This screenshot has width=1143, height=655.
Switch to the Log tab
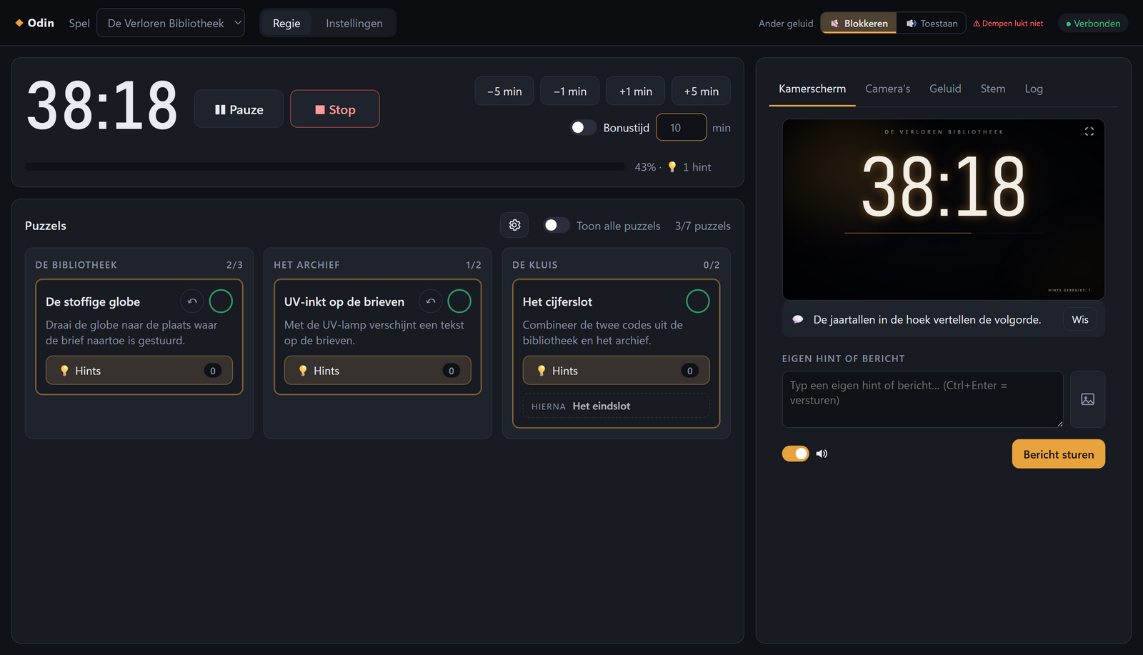(1034, 89)
